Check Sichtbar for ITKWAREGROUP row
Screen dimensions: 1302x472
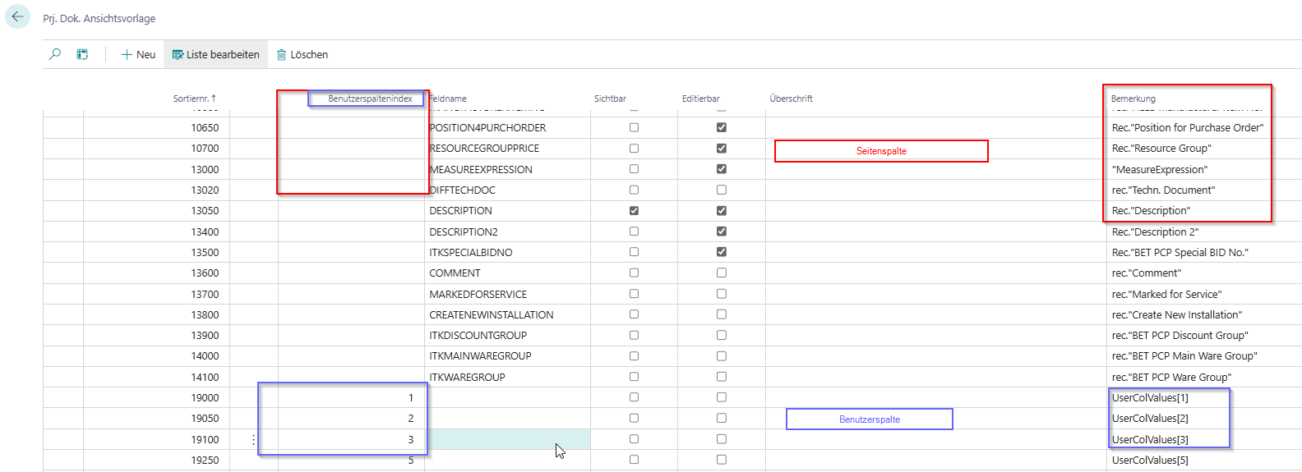tap(634, 377)
